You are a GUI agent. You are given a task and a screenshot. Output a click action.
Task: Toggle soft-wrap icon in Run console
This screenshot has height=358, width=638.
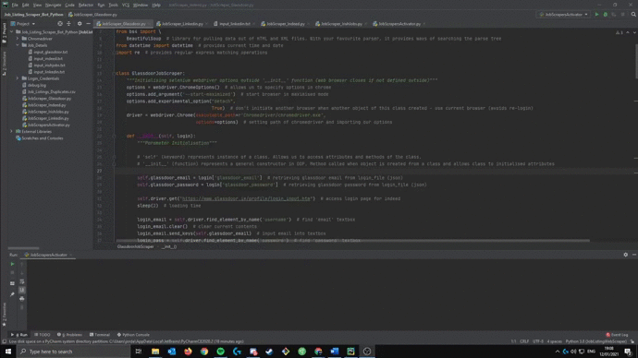pos(22,281)
